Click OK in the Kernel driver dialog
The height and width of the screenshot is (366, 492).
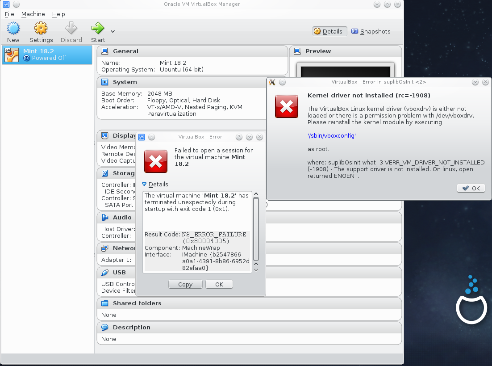tap(471, 188)
